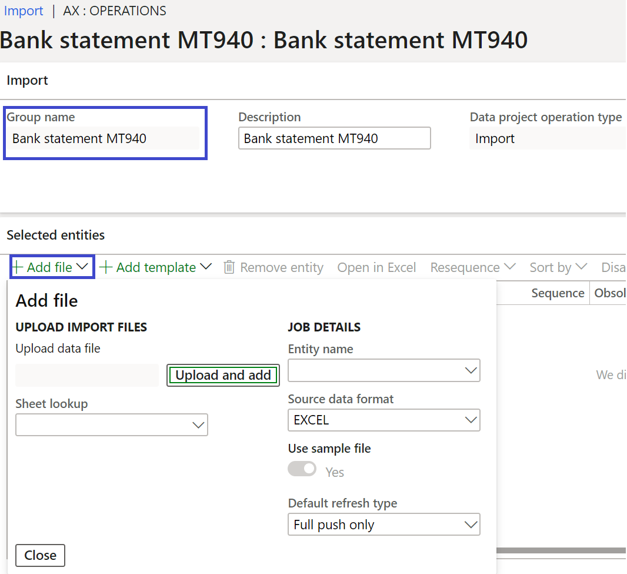Click the Import section header
Screen dimensions: 627x574
tap(27, 80)
